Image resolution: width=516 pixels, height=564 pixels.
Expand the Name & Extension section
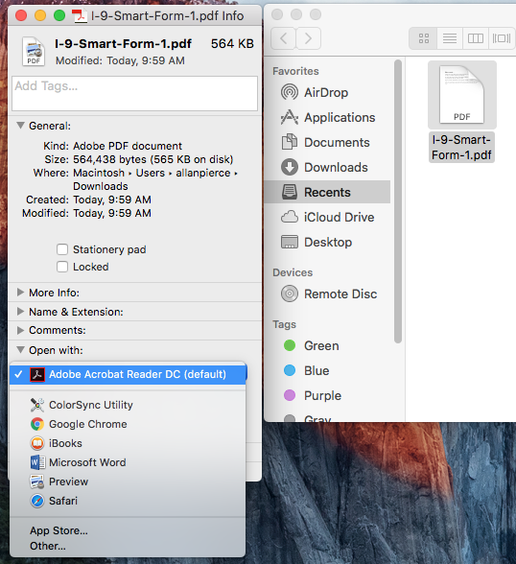click(20, 312)
